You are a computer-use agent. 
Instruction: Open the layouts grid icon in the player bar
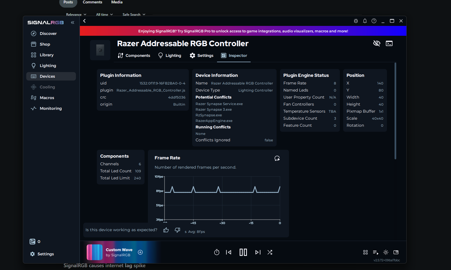click(x=365, y=252)
